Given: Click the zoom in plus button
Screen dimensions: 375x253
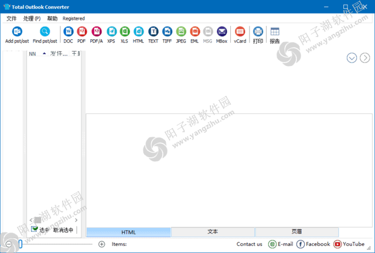Looking at the screenshot, I should [x=101, y=244].
